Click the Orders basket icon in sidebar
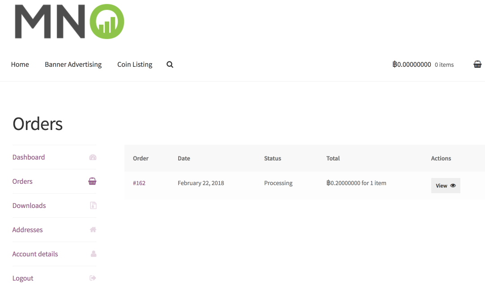The image size is (485, 290). 92,182
